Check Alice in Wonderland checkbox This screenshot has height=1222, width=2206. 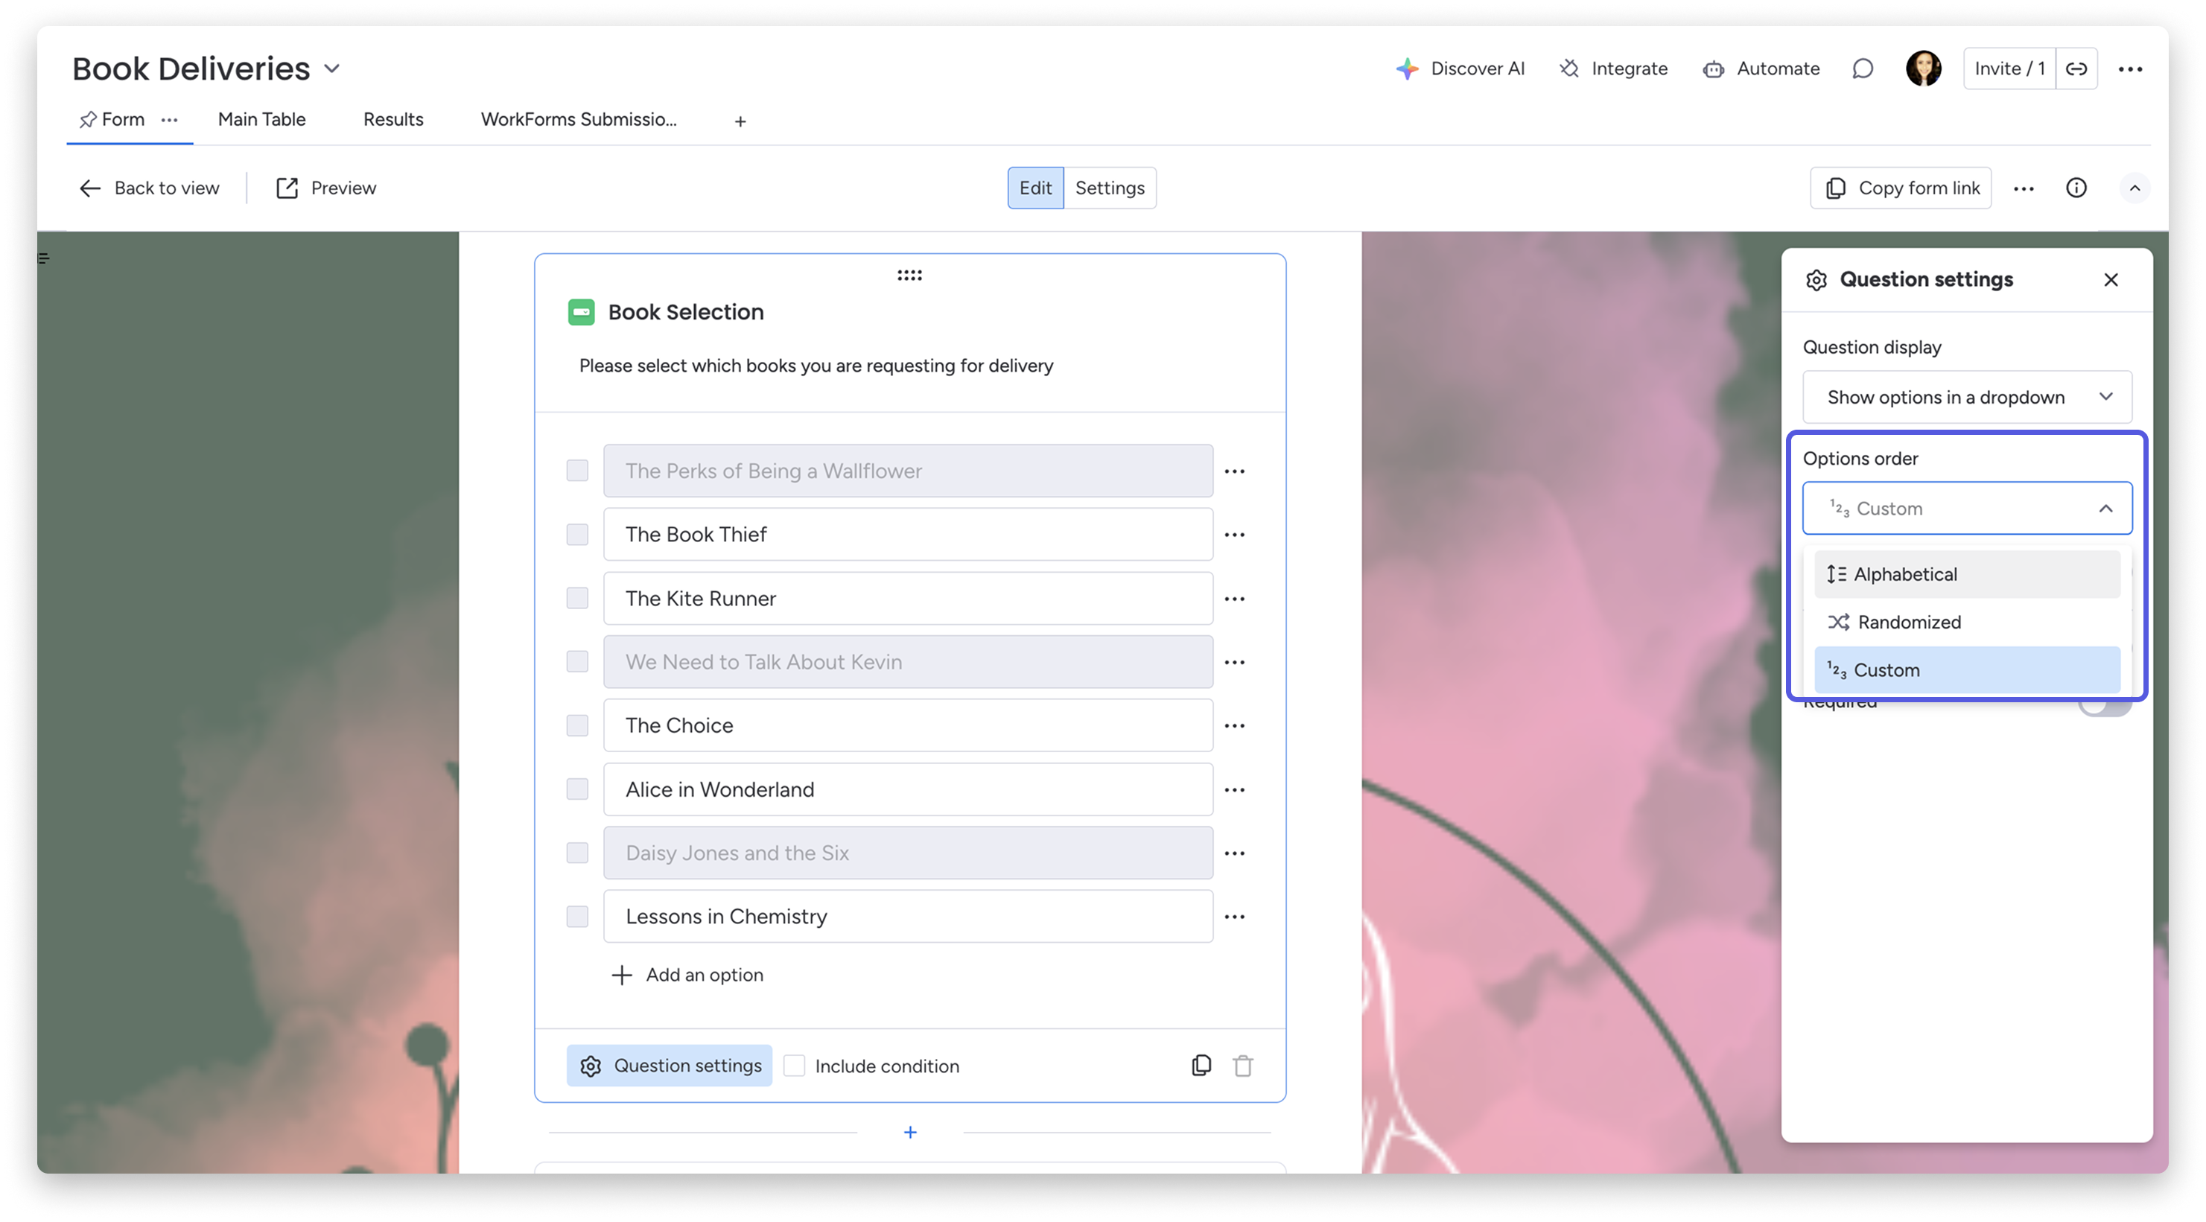coord(577,789)
